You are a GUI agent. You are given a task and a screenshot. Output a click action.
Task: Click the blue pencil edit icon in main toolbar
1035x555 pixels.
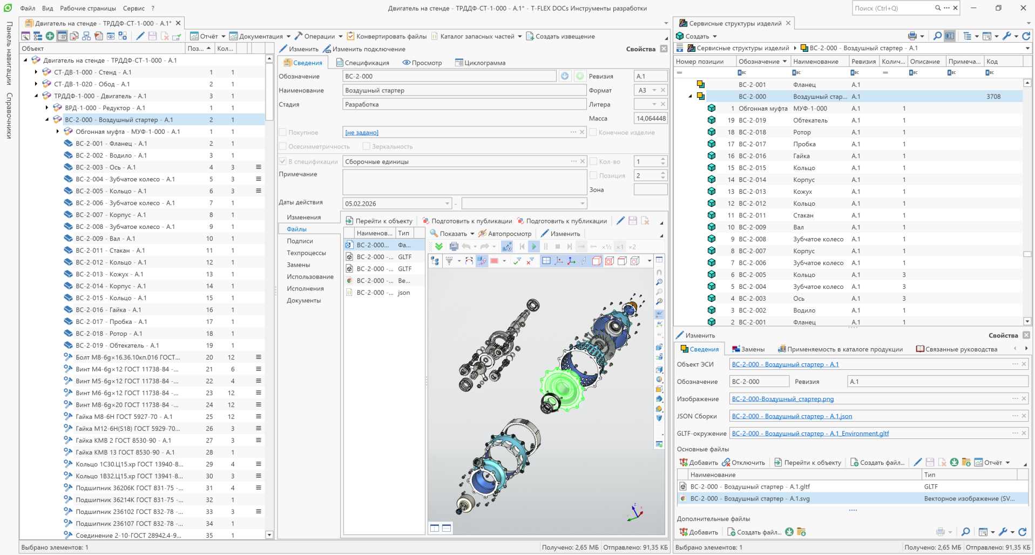coord(140,36)
